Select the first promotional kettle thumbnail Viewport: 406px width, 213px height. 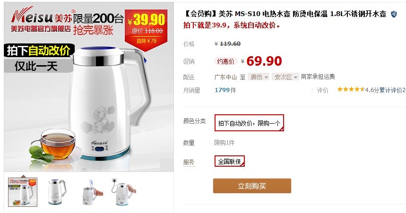[x=23, y=192]
